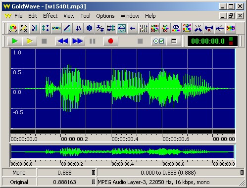Open the Window menu
Screen dimensions: 247x188
pyautogui.click(x=130, y=16)
